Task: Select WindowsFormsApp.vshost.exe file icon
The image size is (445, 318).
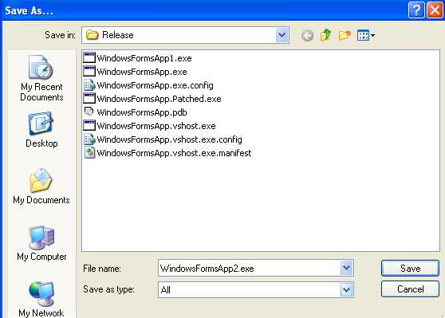Action: click(89, 125)
